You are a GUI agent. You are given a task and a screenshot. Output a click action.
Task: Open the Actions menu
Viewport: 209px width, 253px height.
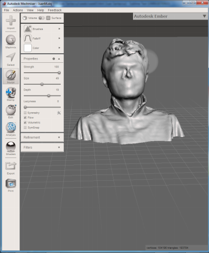click(x=18, y=10)
